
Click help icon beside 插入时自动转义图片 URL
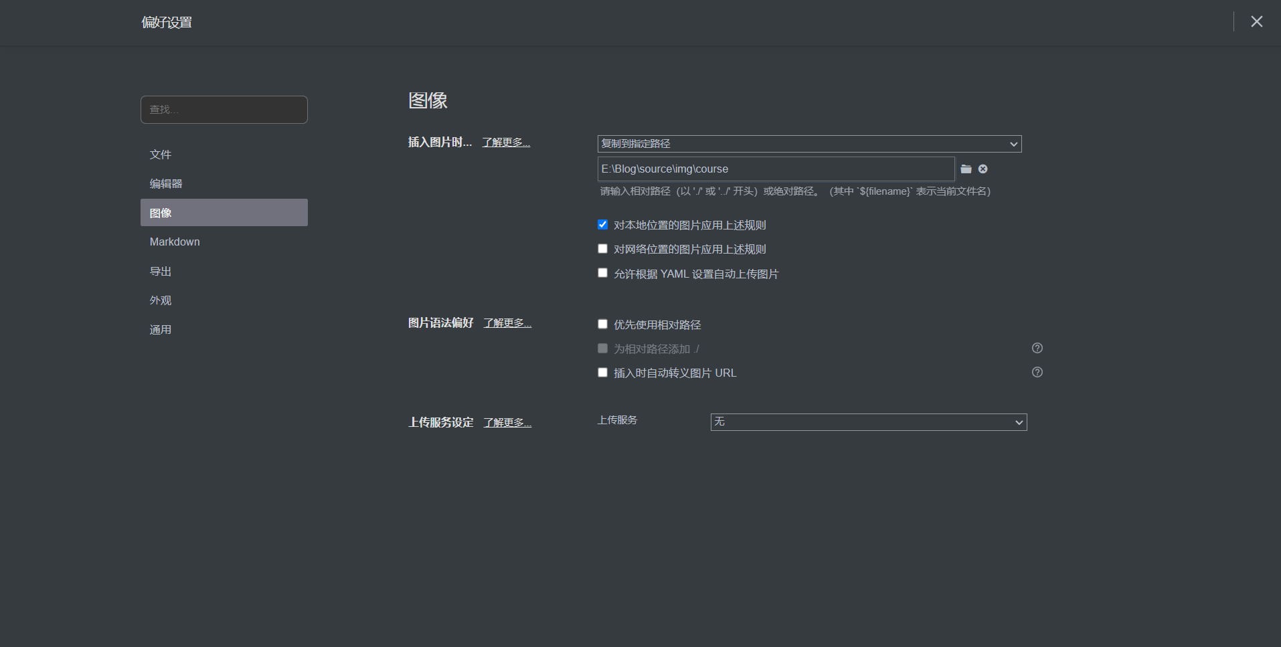pyautogui.click(x=1037, y=372)
